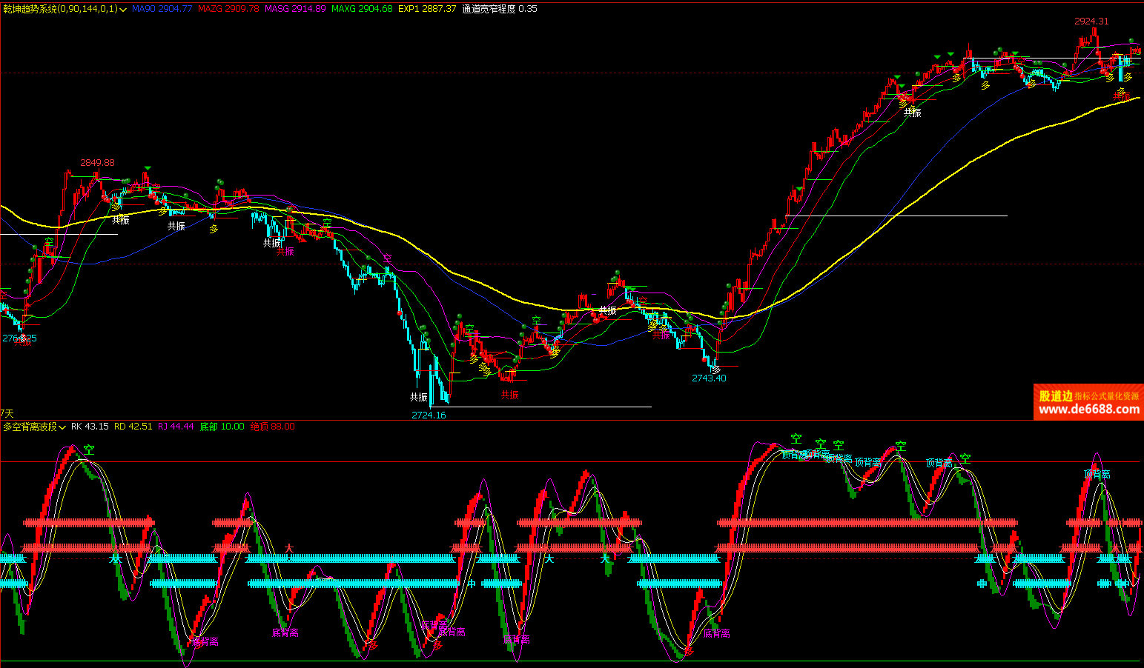The height and width of the screenshot is (668, 1144).
Task: Click the green 底部 10.00 label
Action: (222, 427)
